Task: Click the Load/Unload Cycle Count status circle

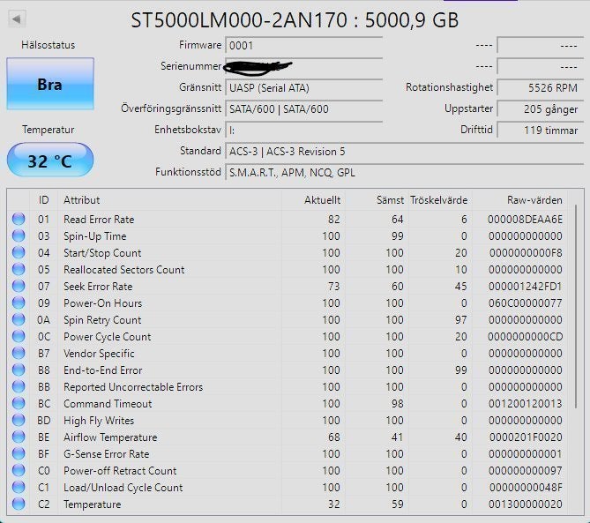Action: click(19, 487)
